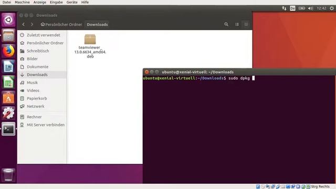
Task: Open the Ubuntu Dash search launcher
Action: point(8,20)
